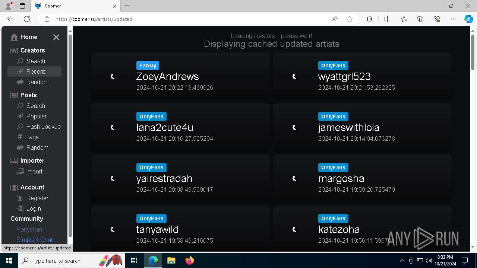Open the lana2cute4u creator card
The width and height of the screenshot is (477, 268).
[x=181, y=128]
